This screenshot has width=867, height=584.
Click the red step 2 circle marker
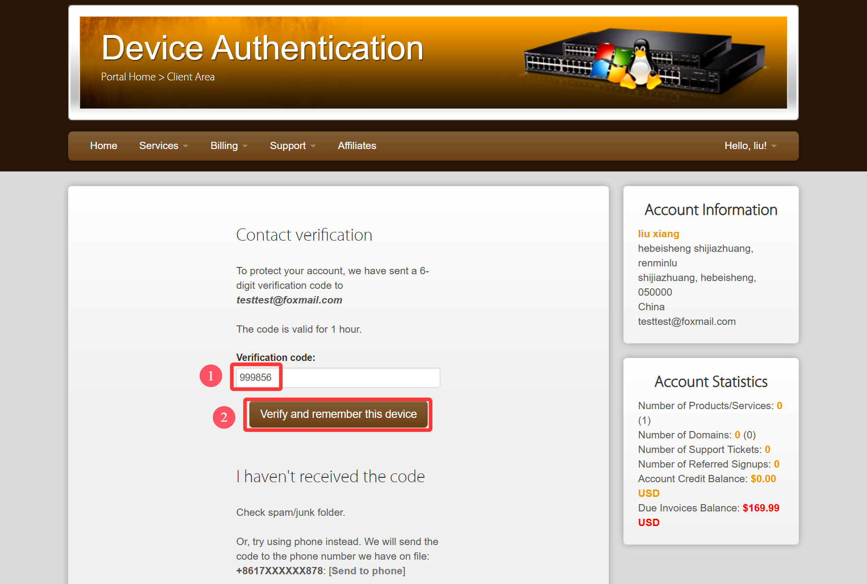click(x=224, y=417)
